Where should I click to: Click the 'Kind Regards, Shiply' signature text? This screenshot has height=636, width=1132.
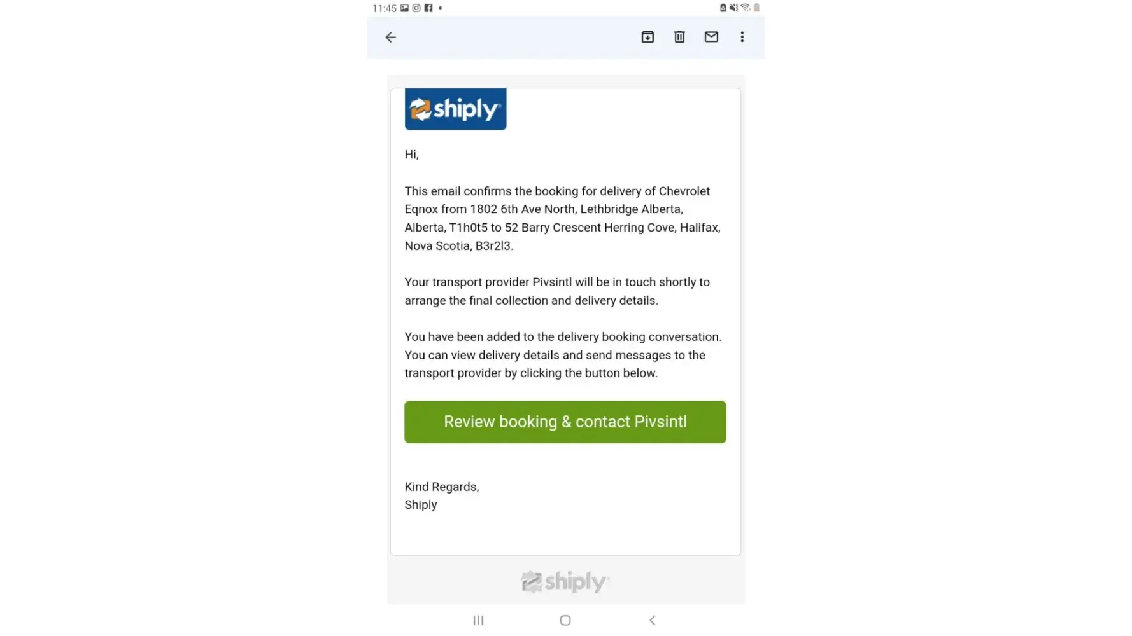coord(441,495)
